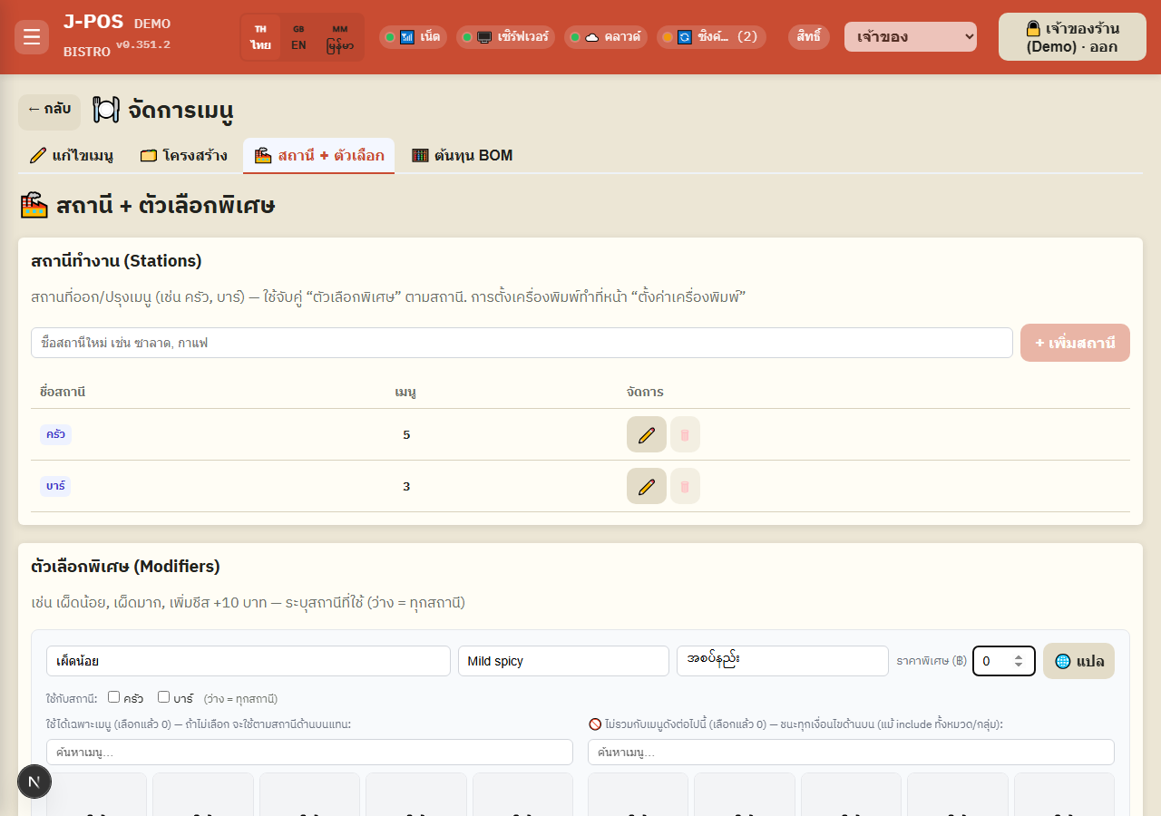Click the แปล translate button
1161x816 pixels.
tap(1078, 661)
